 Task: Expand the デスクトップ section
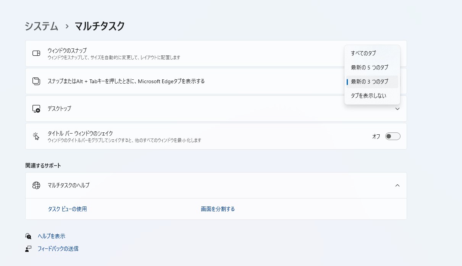point(397,109)
